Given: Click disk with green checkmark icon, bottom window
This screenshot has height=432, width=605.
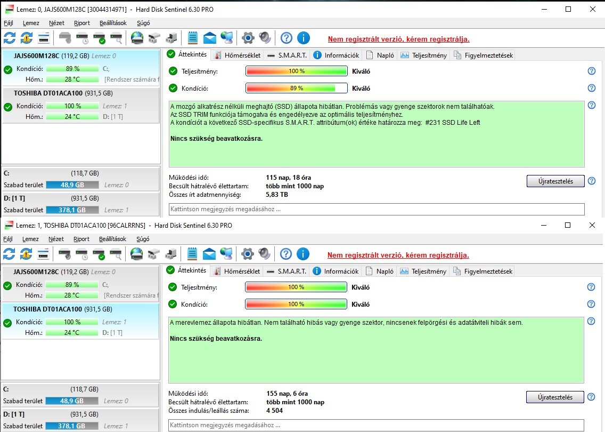Looking at the screenshot, I should click(x=99, y=254).
